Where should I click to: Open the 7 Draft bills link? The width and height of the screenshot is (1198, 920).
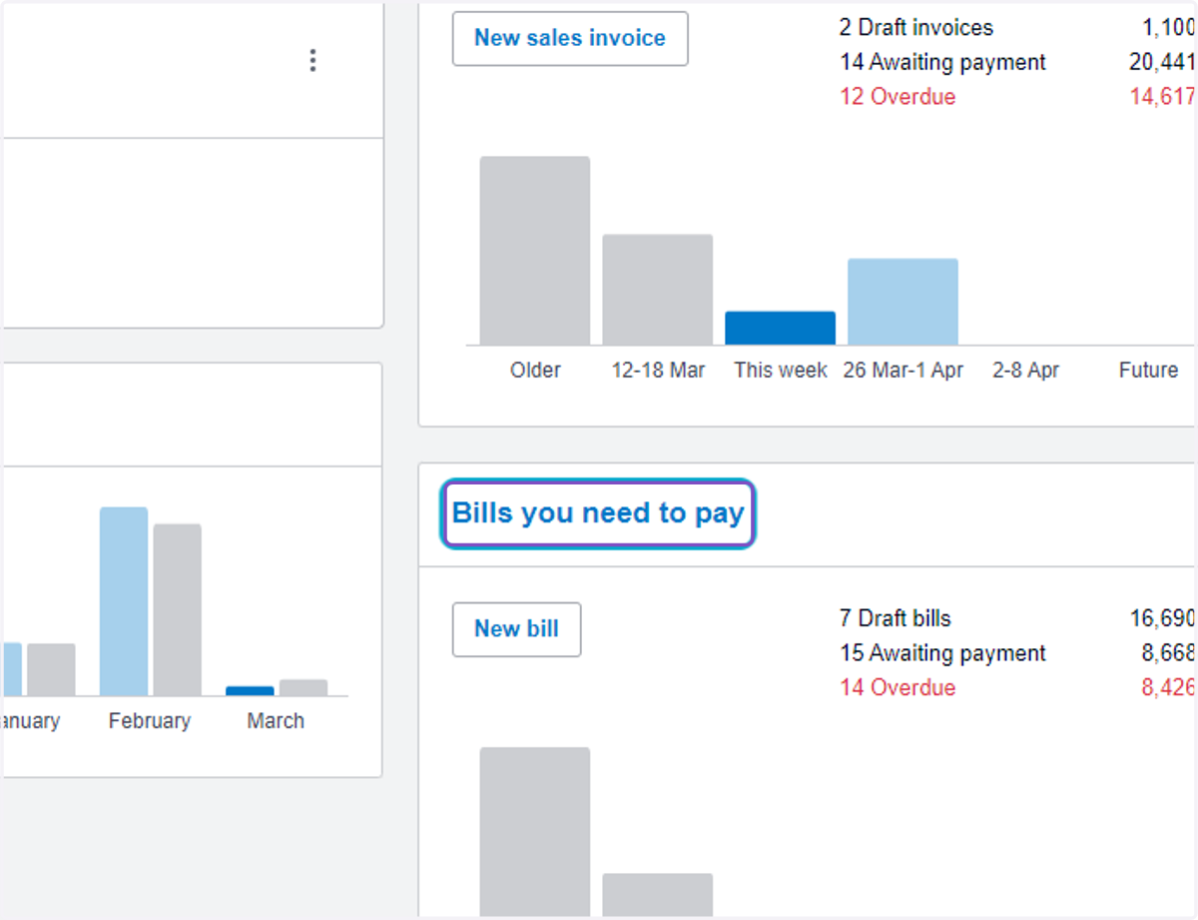895,618
